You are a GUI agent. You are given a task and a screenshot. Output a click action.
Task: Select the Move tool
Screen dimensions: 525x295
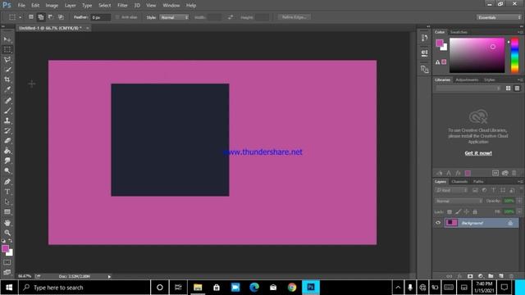tap(7, 40)
